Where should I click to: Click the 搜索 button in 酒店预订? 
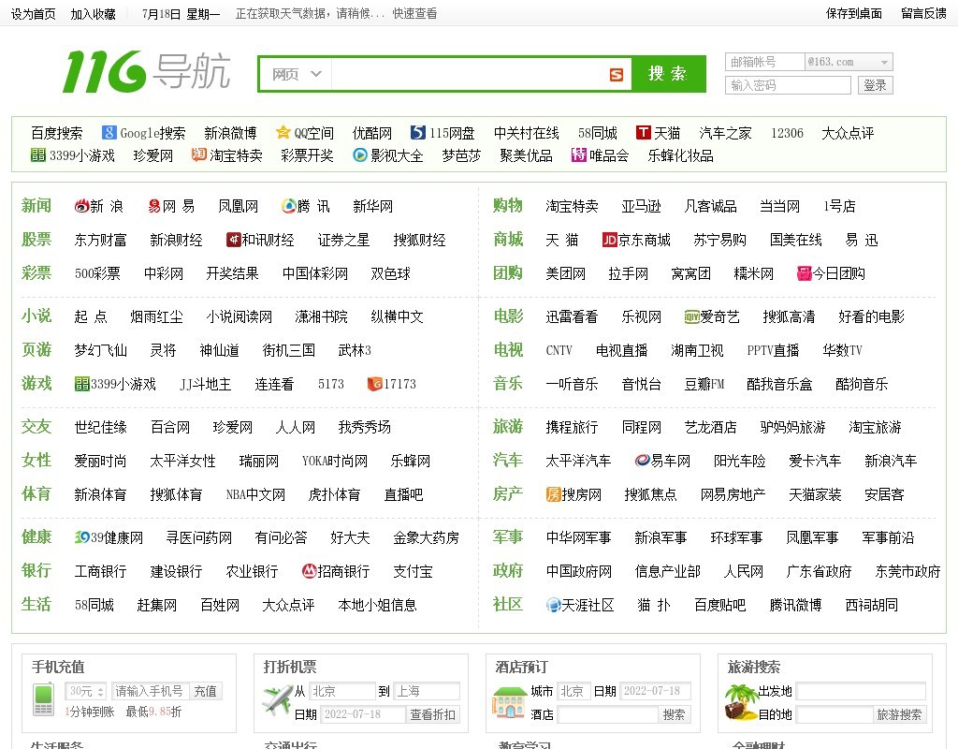pyautogui.click(x=674, y=714)
